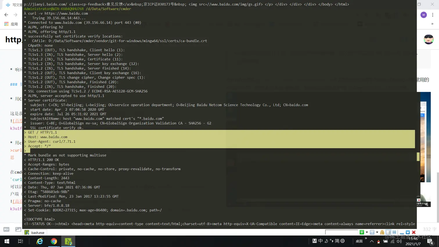Toggle the 简 simplified Chinese indicator
This screenshot has height=247, width=439.
click(337, 241)
